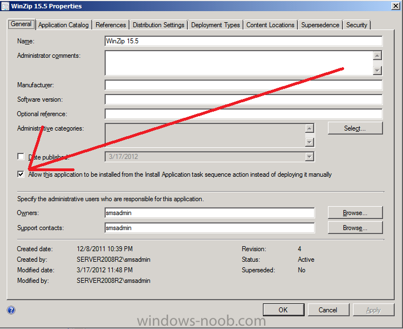This screenshot has height=329, width=403.
Task: Click the WinZip Properties title bar icon
Action: pyautogui.click(x=5, y=6)
